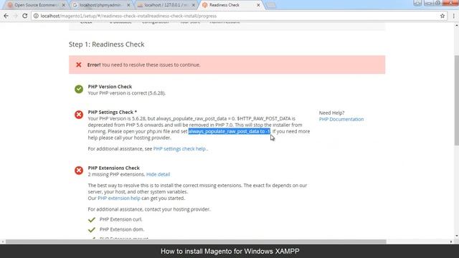Open a new browser tab
The height and width of the screenshot is (258, 459).
point(271,5)
